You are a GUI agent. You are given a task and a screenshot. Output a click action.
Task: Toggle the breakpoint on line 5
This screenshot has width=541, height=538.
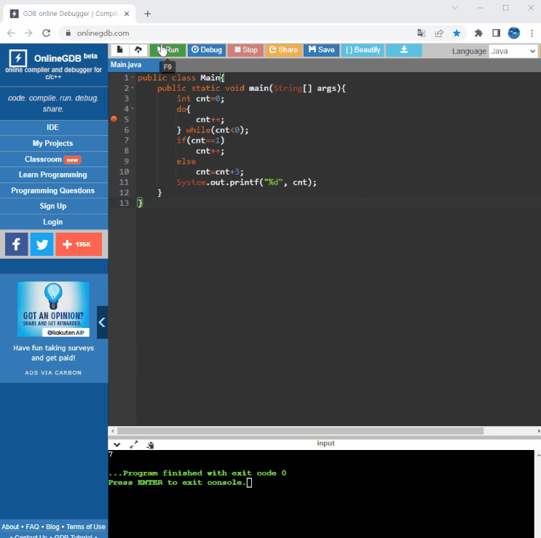[x=114, y=119]
